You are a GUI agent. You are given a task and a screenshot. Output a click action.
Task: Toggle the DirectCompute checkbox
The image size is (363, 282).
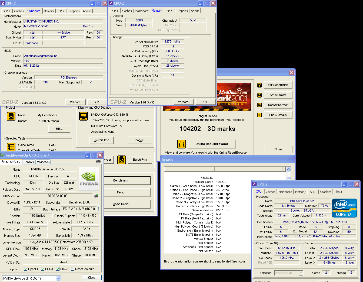click(72, 269)
